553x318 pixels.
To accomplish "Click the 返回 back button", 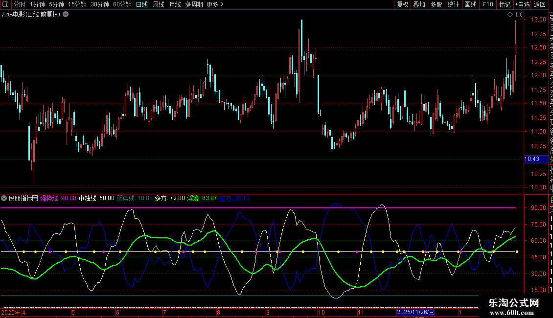I will [540, 4].
